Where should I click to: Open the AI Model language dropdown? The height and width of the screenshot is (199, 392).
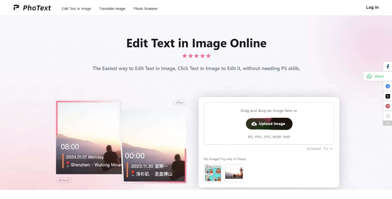[x=328, y=149]
